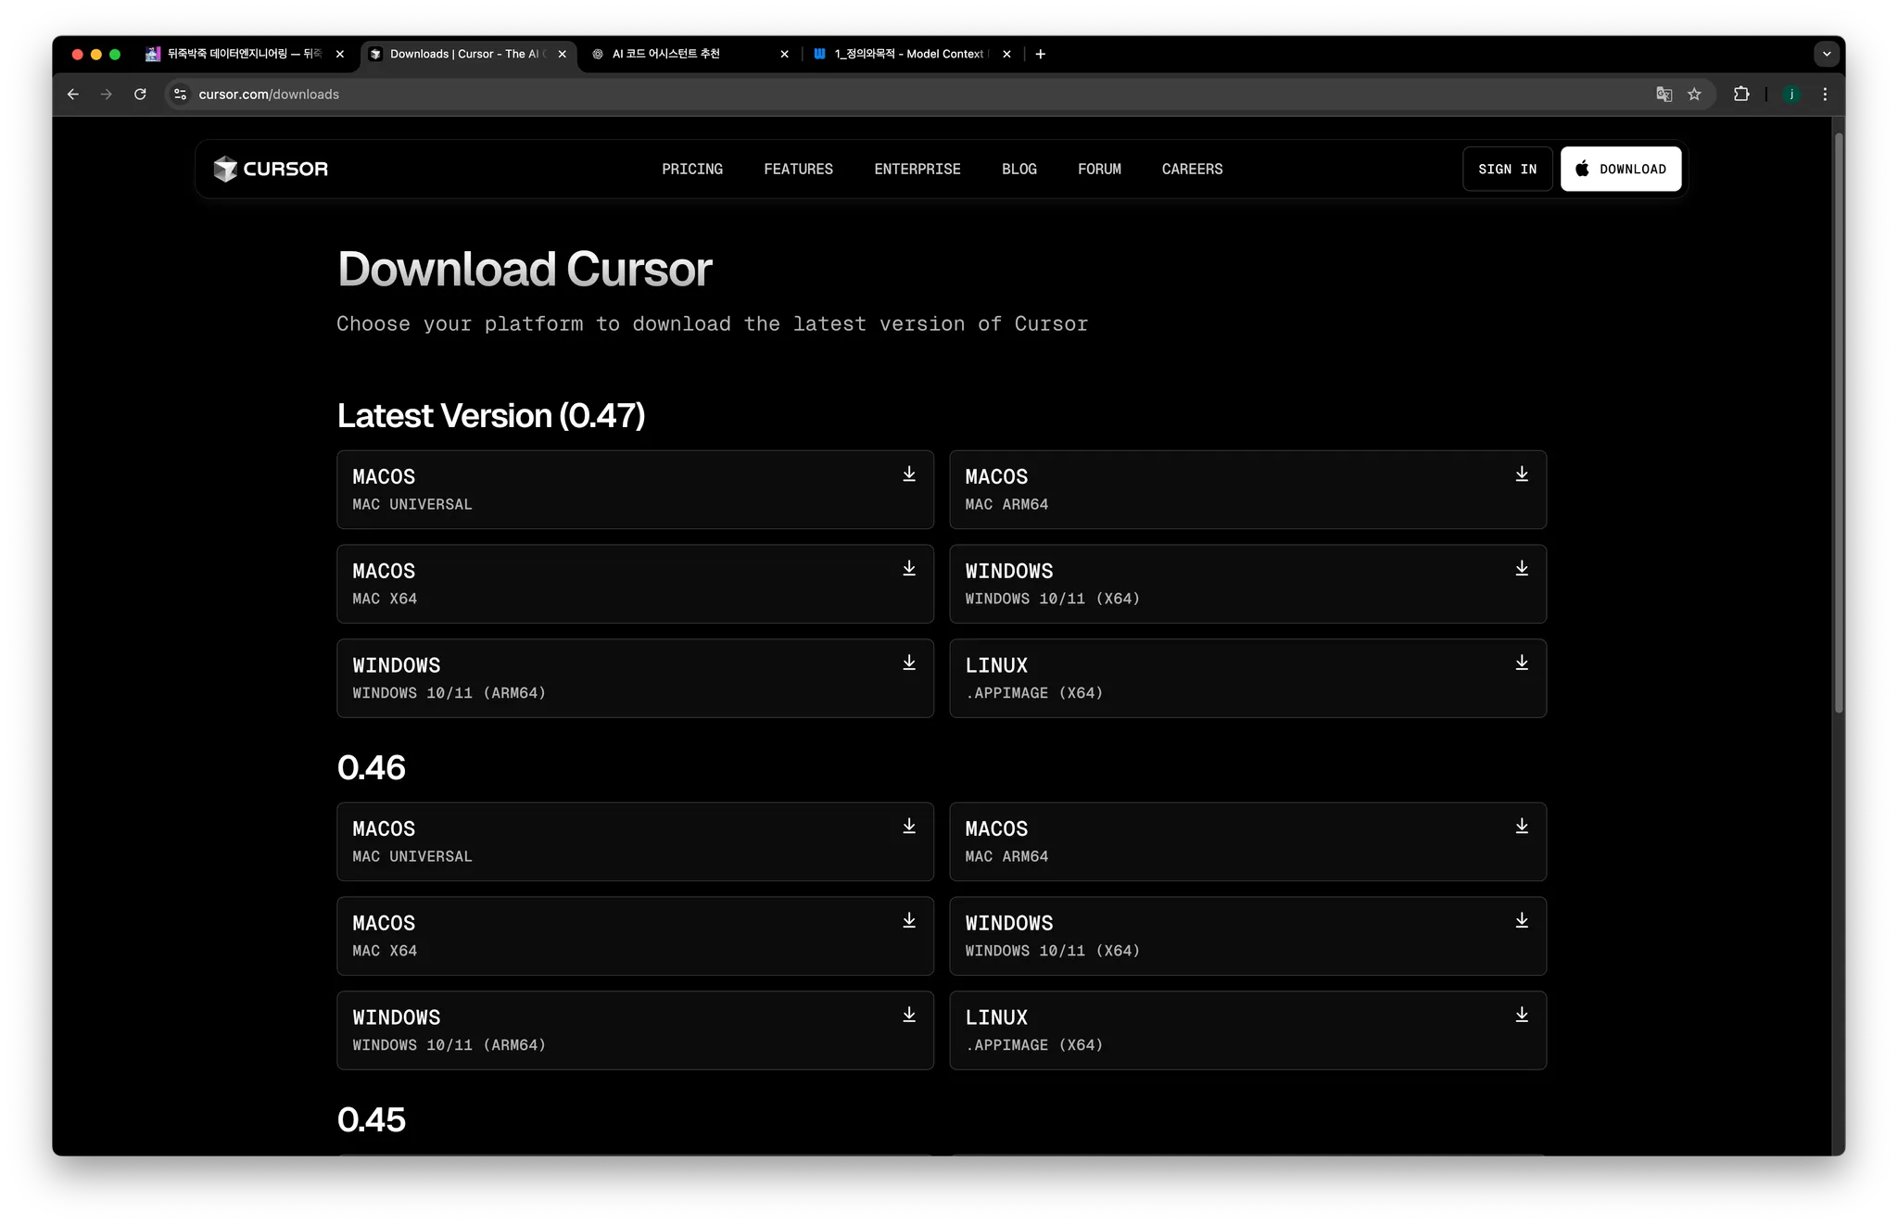
Task: Download 0.47 Linux AppImage via arrow icon
Action: pos(1522,663)
